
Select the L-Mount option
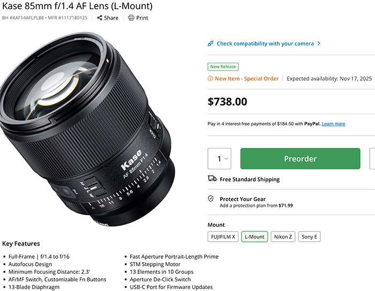point(254,237)
